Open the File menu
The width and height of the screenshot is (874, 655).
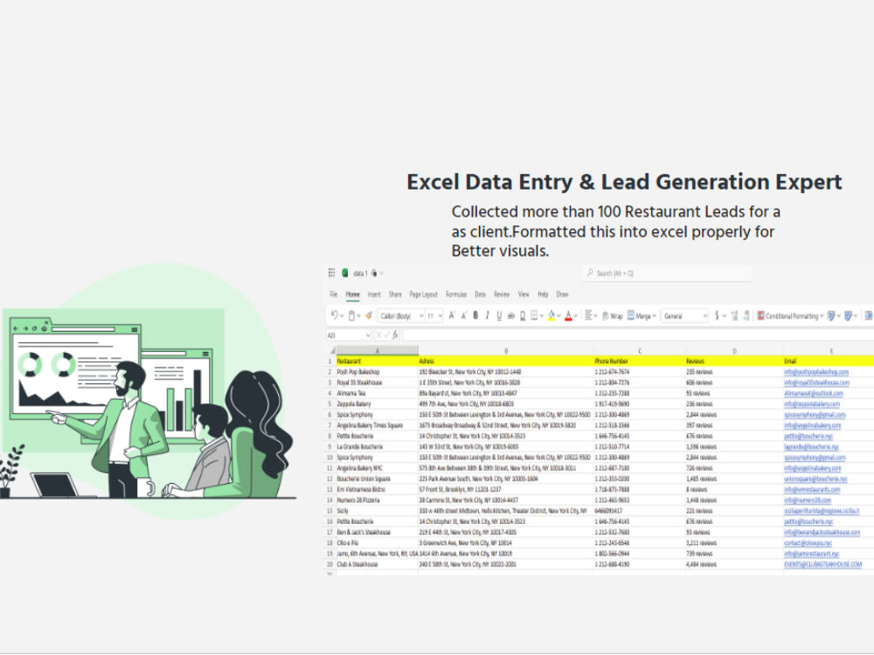click(x=333, y=294)
